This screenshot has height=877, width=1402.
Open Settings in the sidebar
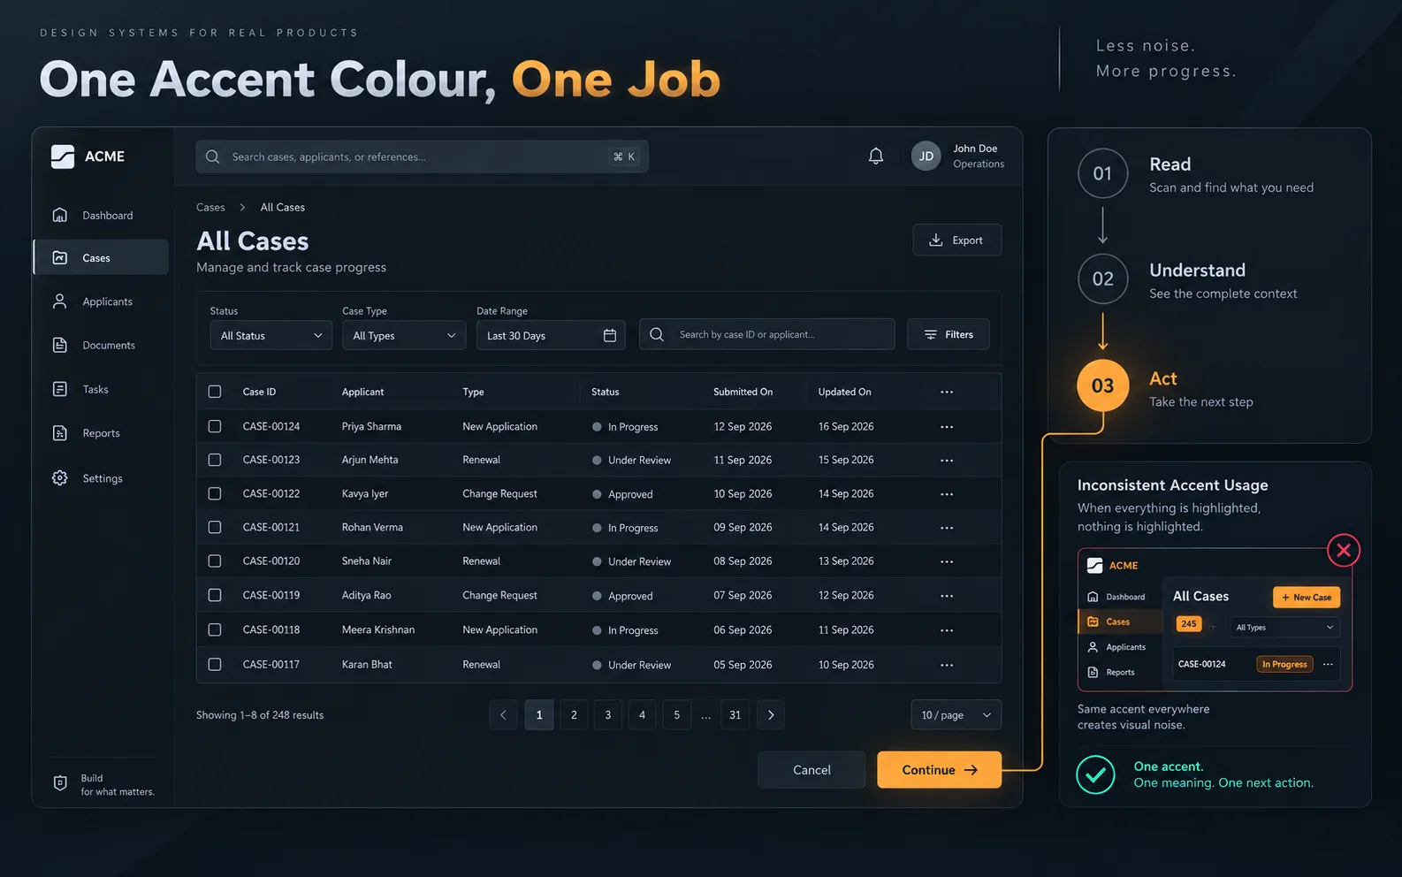pyautogui.click(x=101, y=478)
